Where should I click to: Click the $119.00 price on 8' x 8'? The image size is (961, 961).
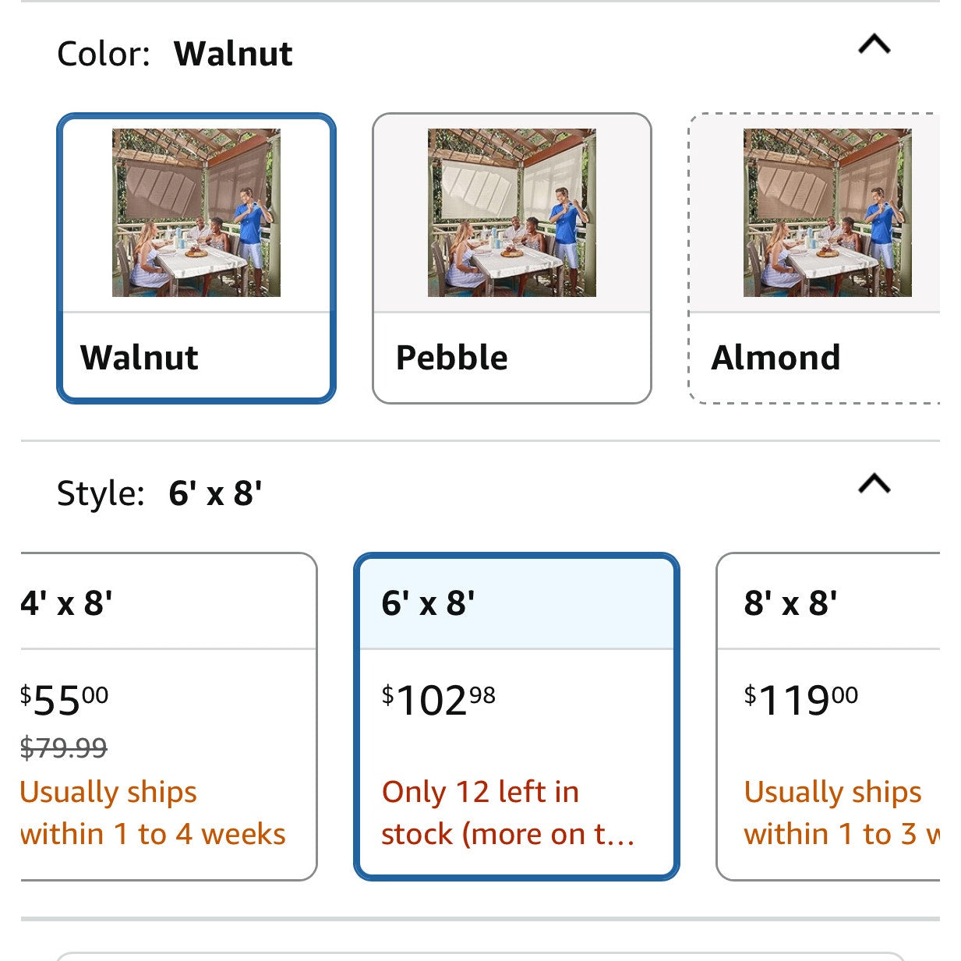(x=800, y=700)
